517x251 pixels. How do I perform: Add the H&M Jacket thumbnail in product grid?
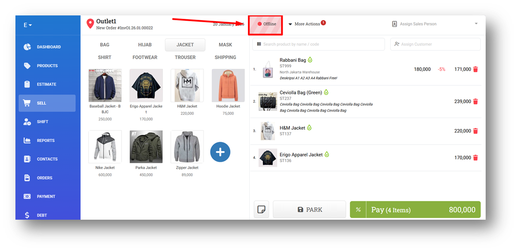coord(187,85)
